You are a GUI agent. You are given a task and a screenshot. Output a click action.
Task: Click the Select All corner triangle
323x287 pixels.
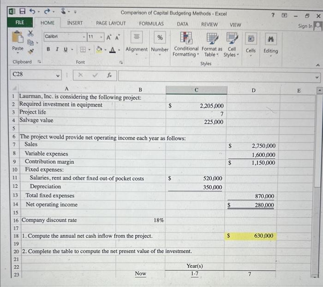(x=14, y=89)
